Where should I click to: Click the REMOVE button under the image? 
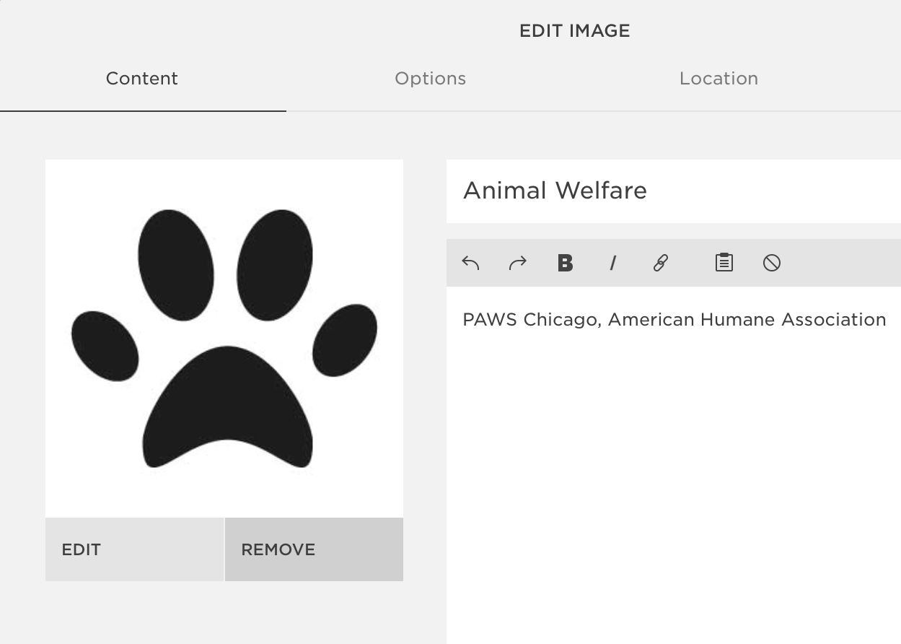[314, 549]
